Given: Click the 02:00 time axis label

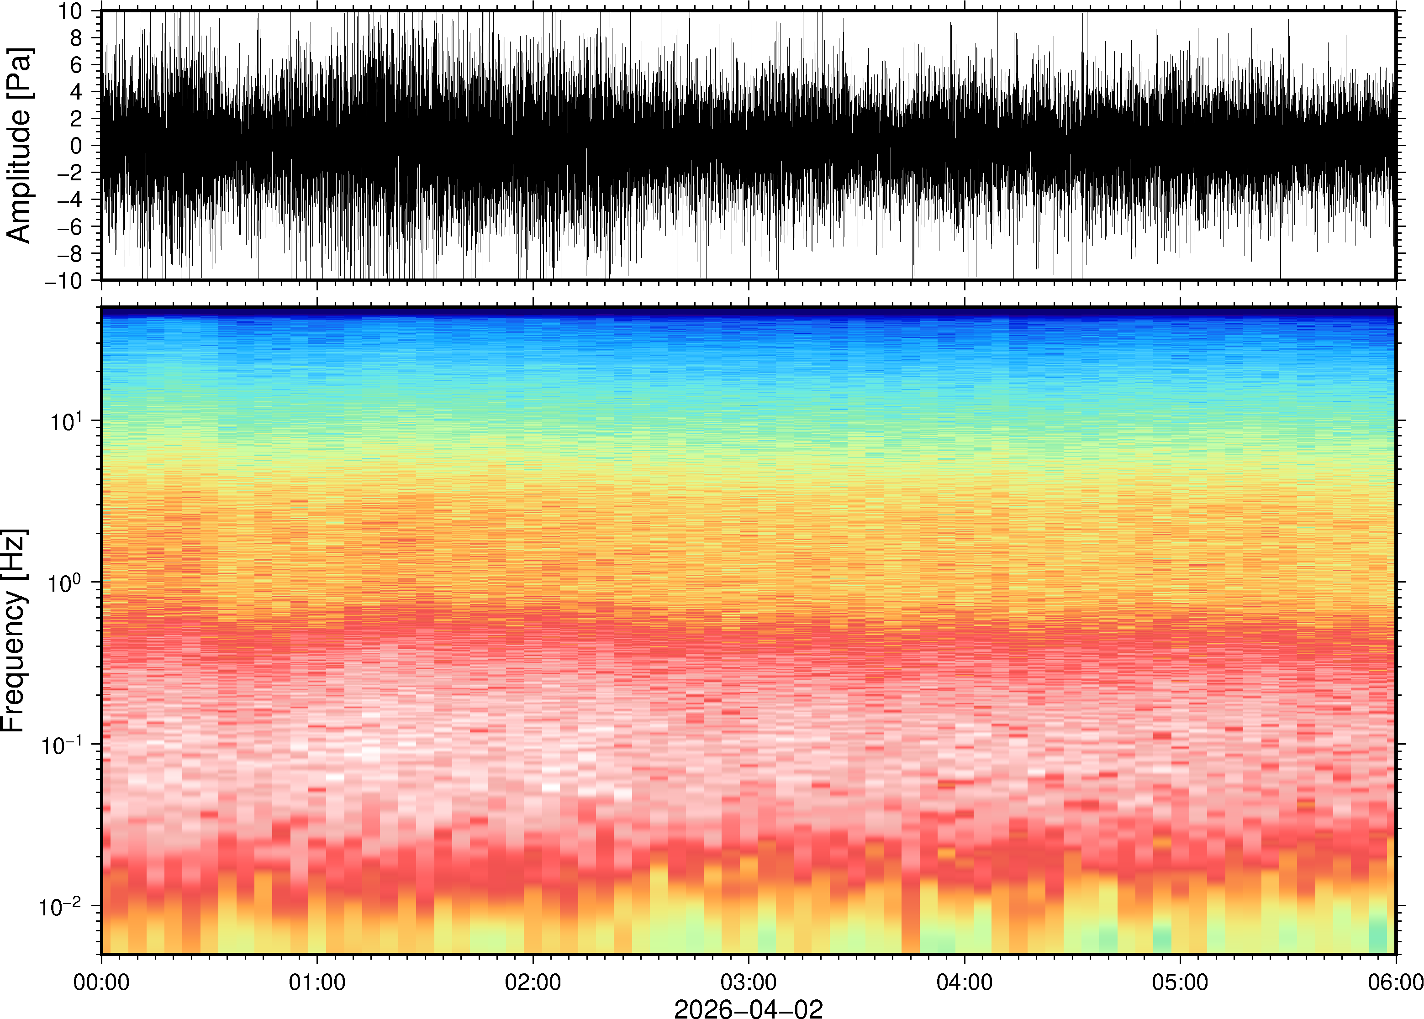Looking at the screenshot, I should 533,982.
